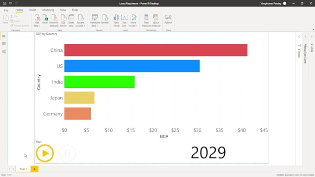Switch to Report view in left sidebar

pos(4,36)
